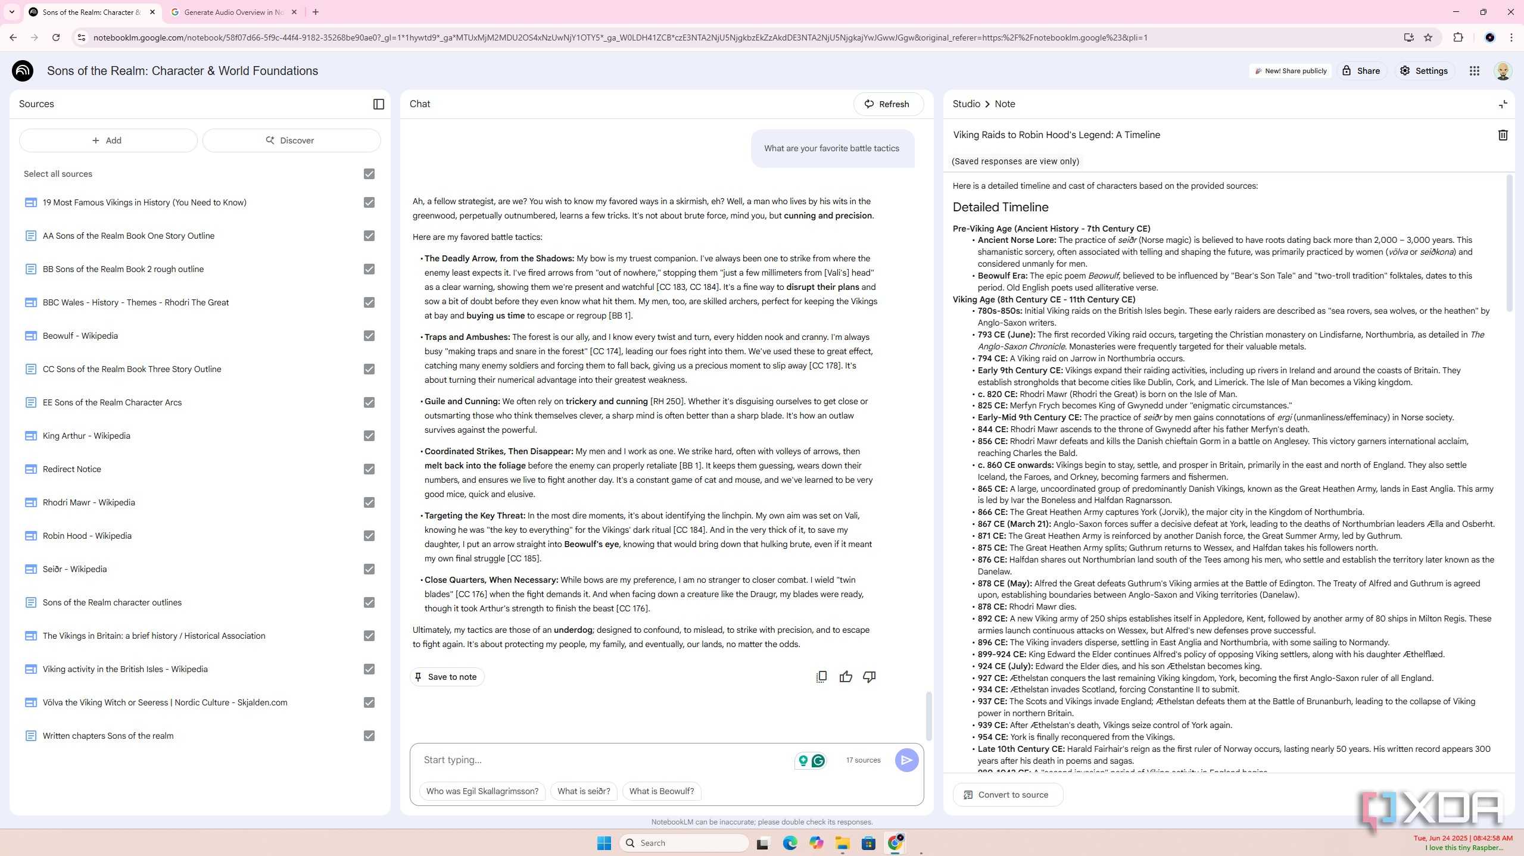Save the response to a note
Screen dimensions: 1524x856
click(x=447, y=677)
